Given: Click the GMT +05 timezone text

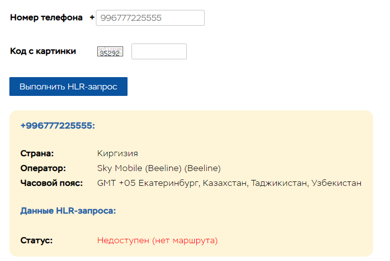Looking at the screenshot, I should [x=116, y=183].
